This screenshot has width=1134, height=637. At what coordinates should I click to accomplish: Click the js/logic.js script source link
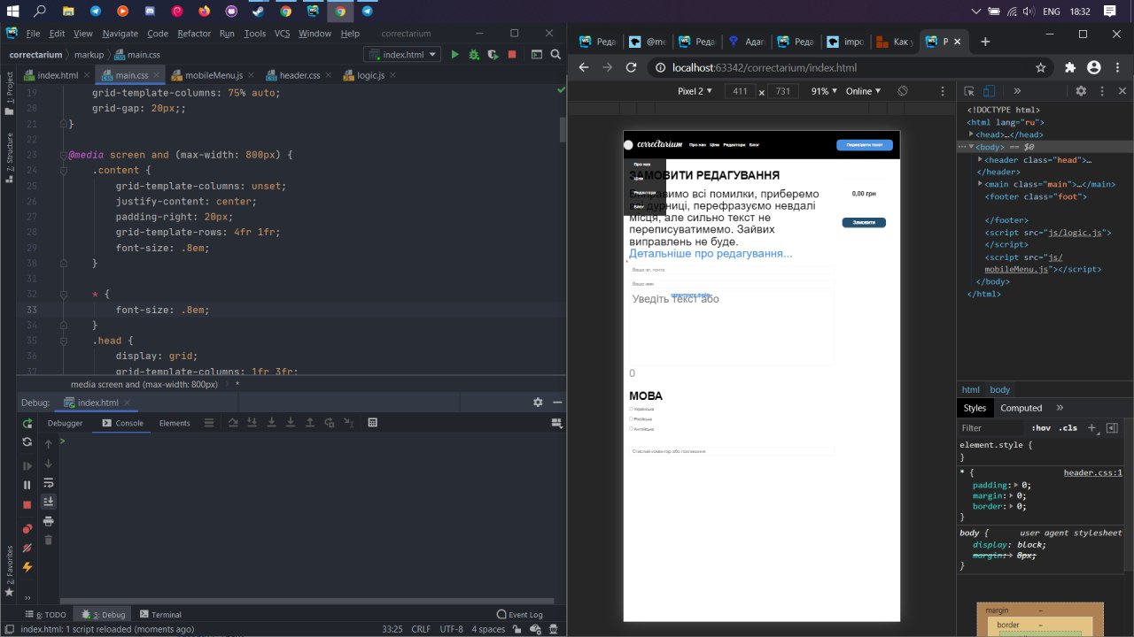pos(1076,233)
